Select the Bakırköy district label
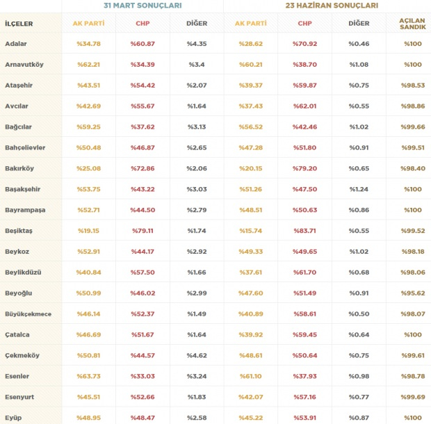 point(20,168)
